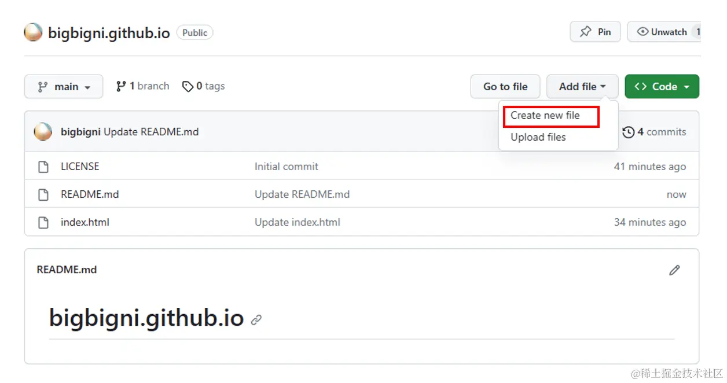The width and height of the screenshot is (727, 383).
Task: Open the LICENSE file
Action: pos(80,167)
